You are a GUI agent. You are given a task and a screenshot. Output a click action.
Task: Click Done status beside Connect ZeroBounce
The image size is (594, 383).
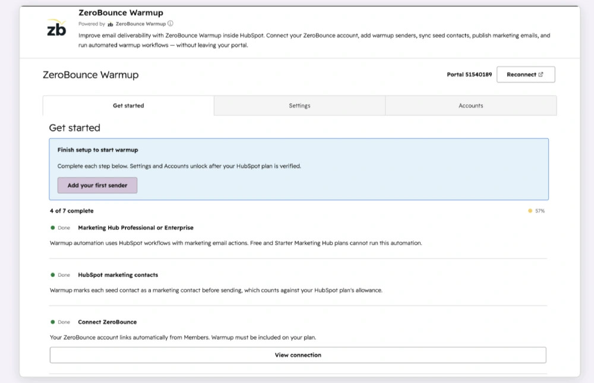(x=61, y=322)
